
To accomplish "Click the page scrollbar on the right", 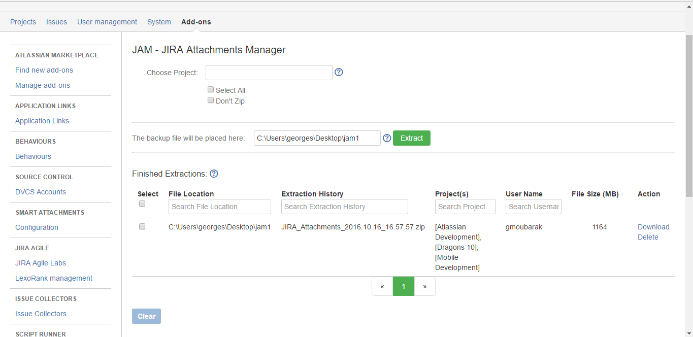I will 688,116.
